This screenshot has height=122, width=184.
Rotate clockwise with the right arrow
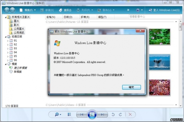120,115
